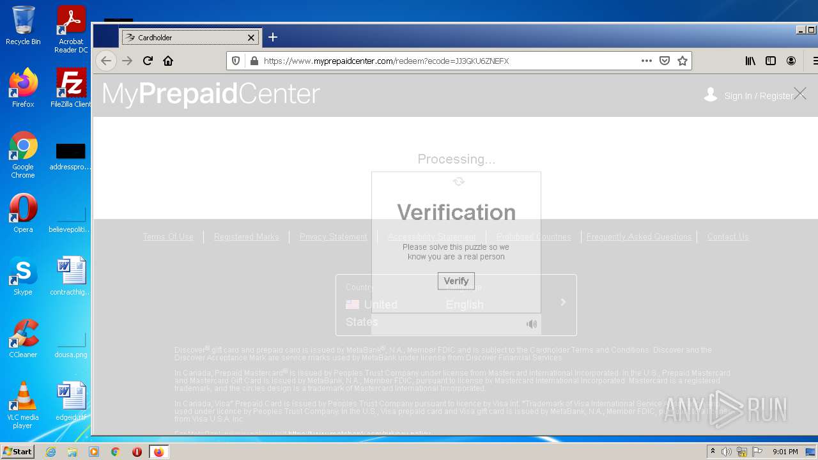Open Sign In / Register link
The width and height of the screenshot is (818, 460).
pyautogui.click(x=759, y=96)
